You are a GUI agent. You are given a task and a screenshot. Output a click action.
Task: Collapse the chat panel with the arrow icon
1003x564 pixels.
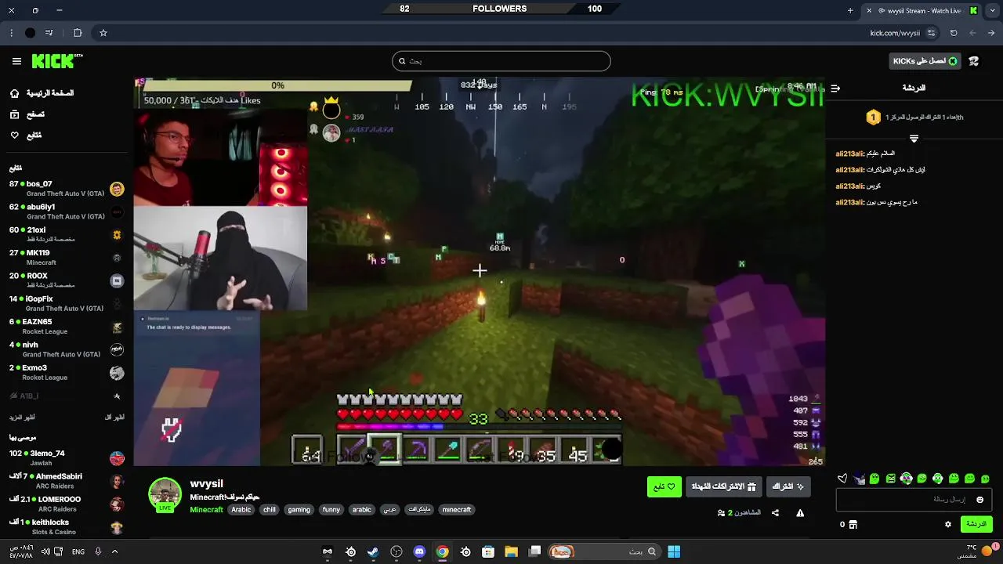[835, 88]
